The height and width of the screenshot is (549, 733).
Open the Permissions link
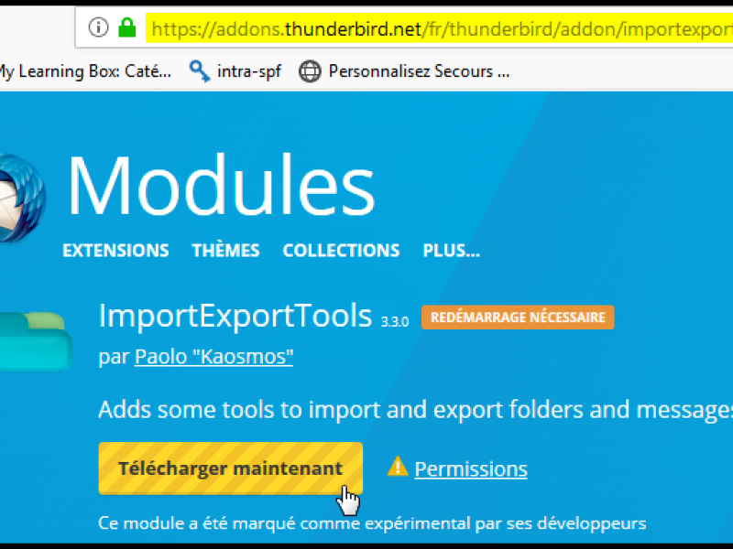471,469
